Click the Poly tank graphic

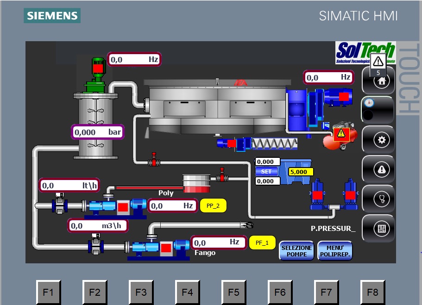click(196, 183)
